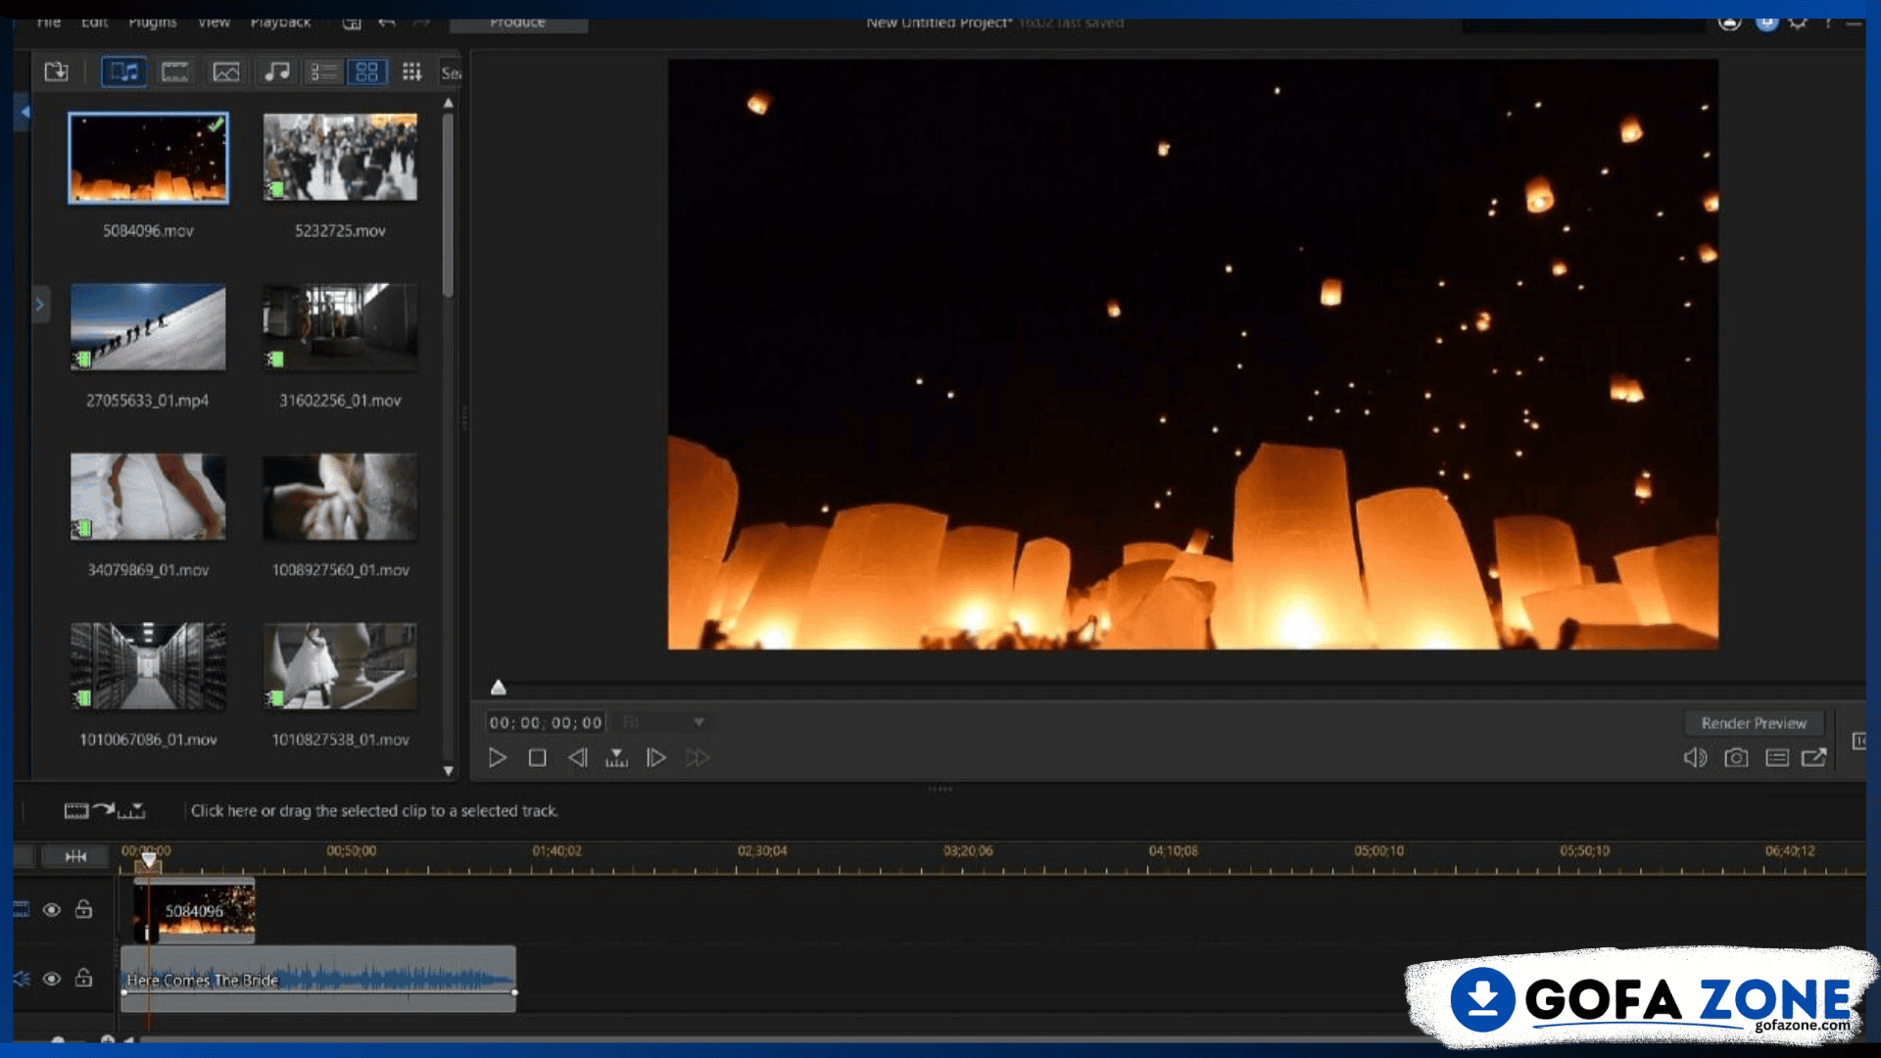Open the preferences gear icon
Screen dimensions: 1881x1058
1799,23
